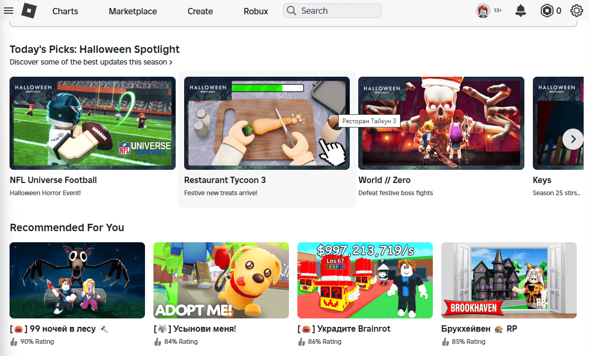Click '85% Rating' text

(x=469, y=342)
